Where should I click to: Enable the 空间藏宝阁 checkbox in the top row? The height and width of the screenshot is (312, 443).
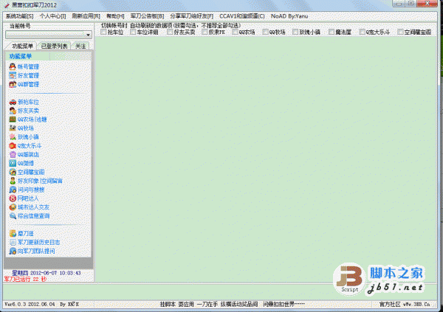[x=400, y=32]
